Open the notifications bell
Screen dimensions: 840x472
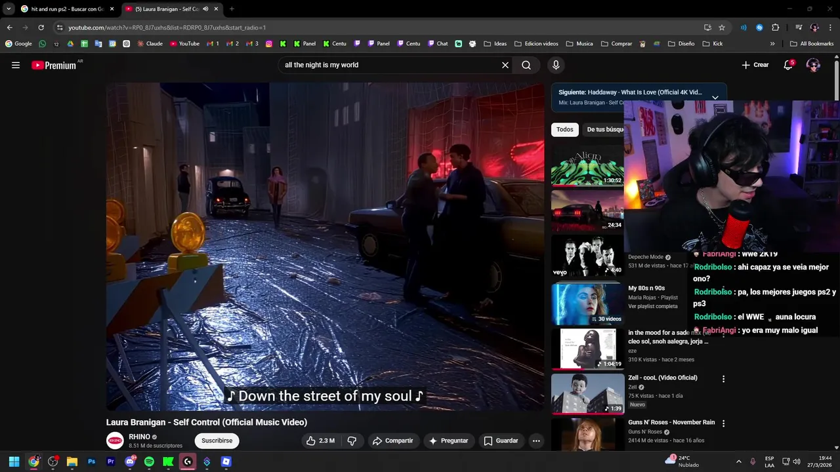pos(789,65)
